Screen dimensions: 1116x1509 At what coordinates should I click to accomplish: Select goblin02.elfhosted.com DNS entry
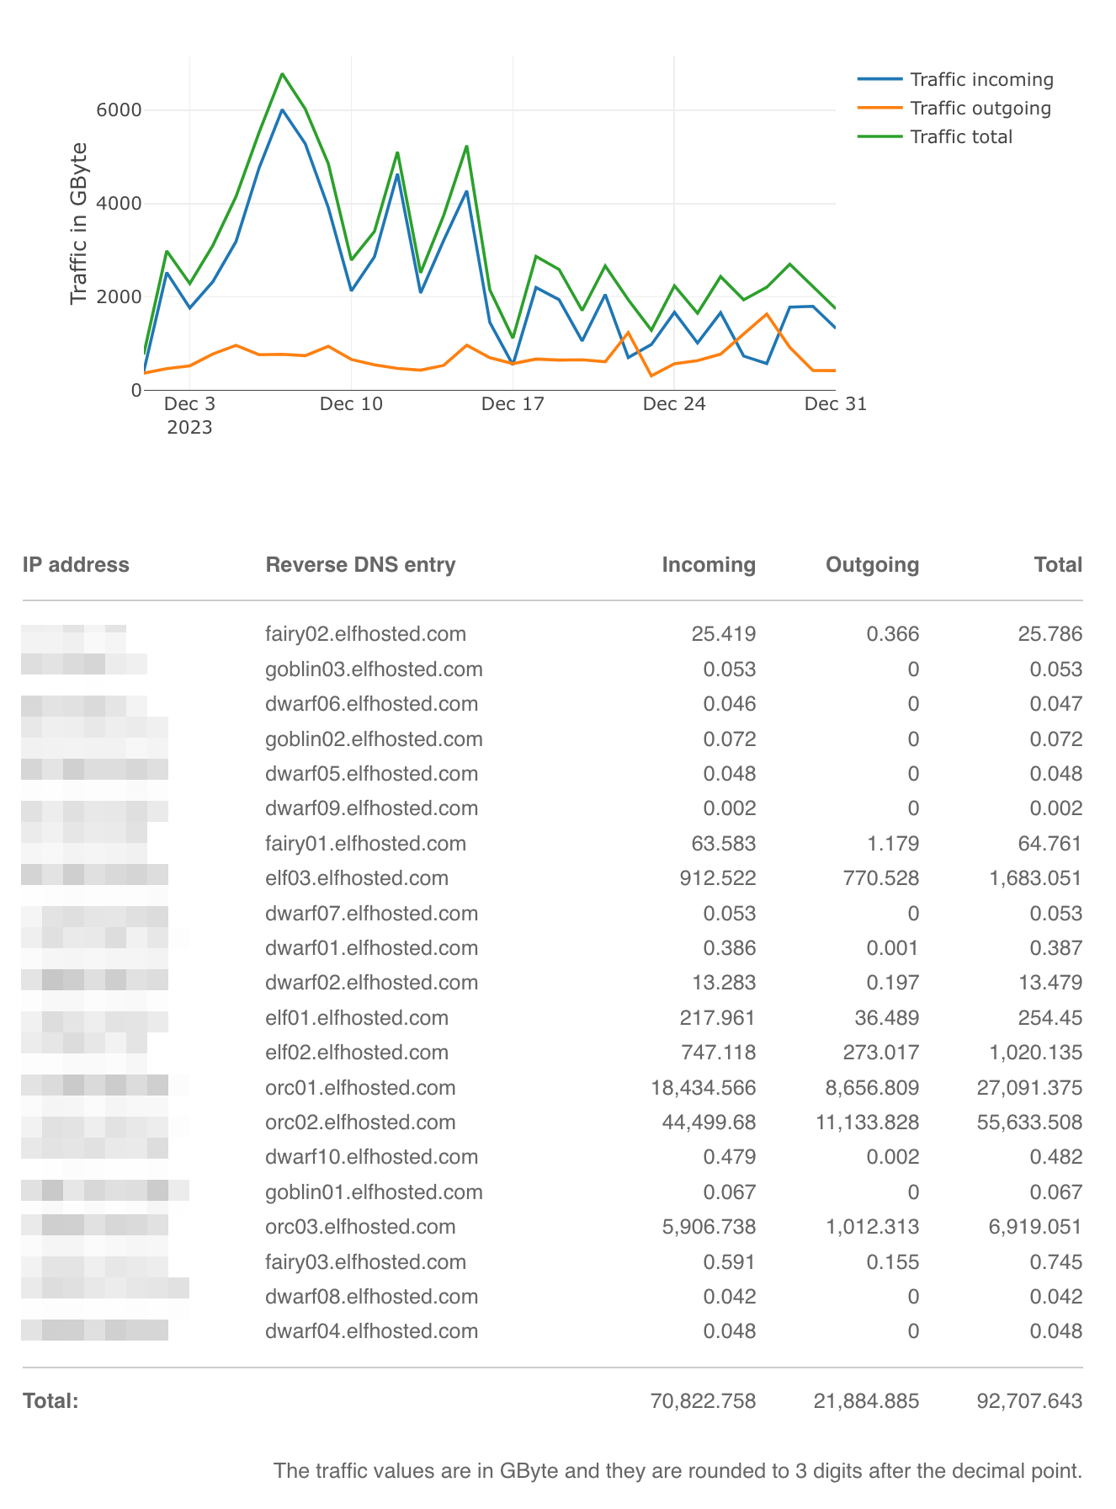tap(374, 739)
